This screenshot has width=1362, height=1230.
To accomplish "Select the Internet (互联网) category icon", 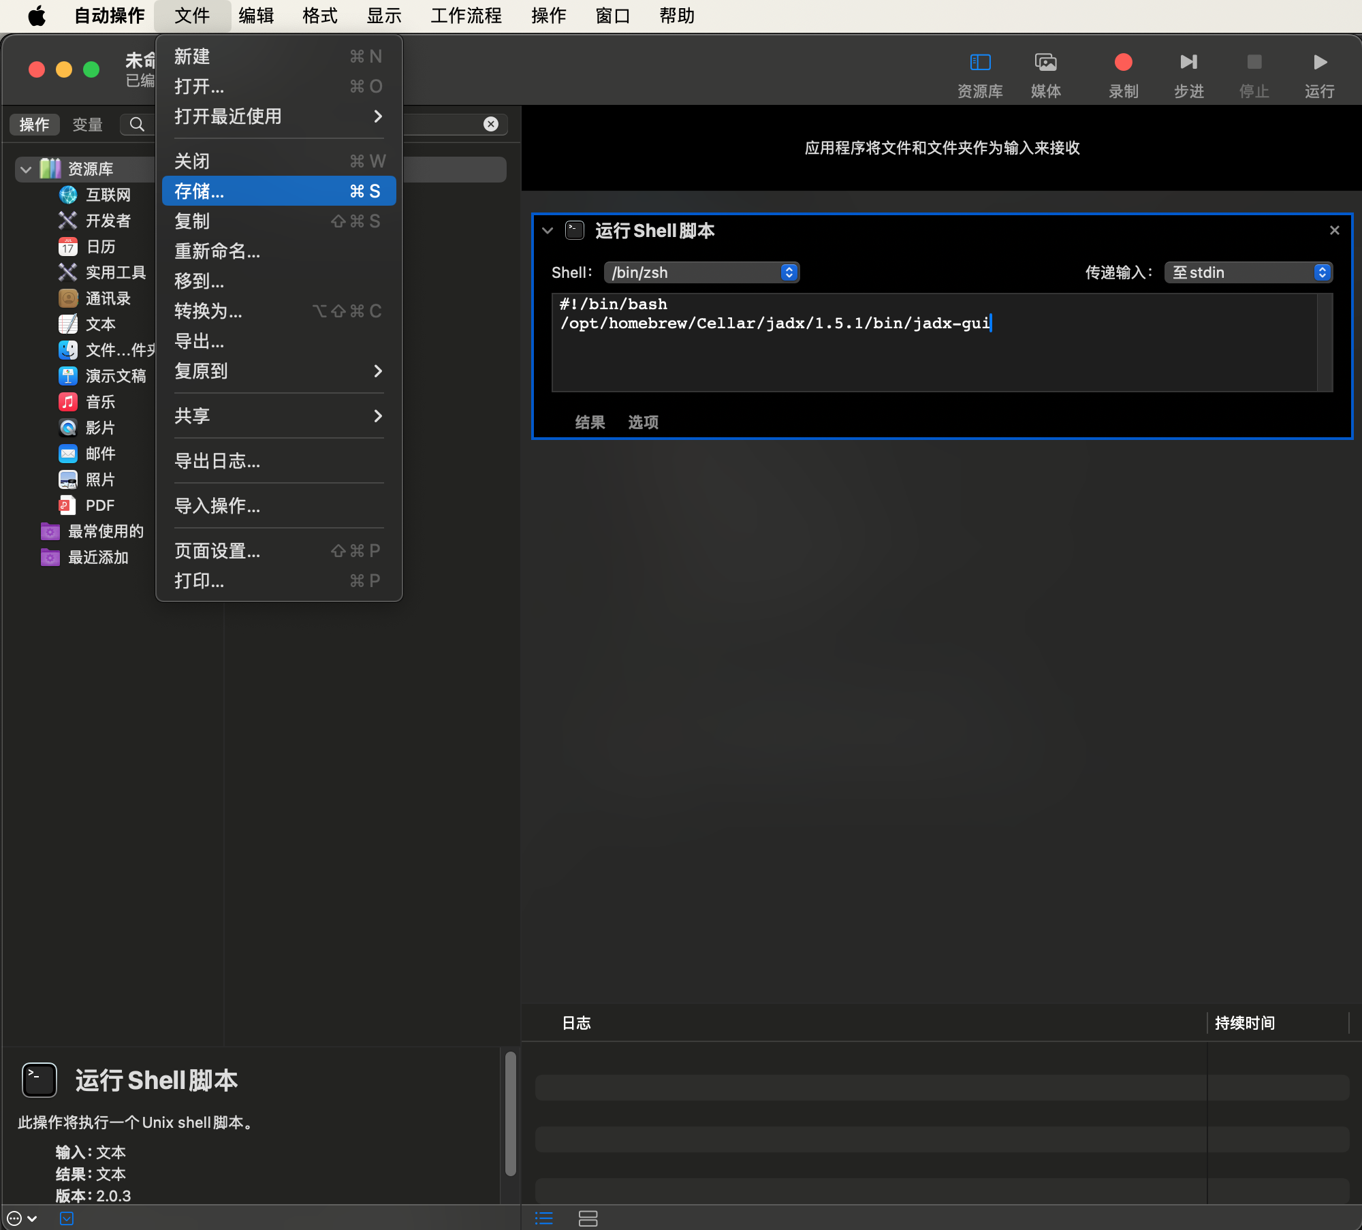I will (68, 195).
